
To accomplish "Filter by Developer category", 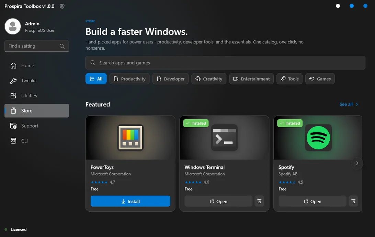I will pos(170,79).
